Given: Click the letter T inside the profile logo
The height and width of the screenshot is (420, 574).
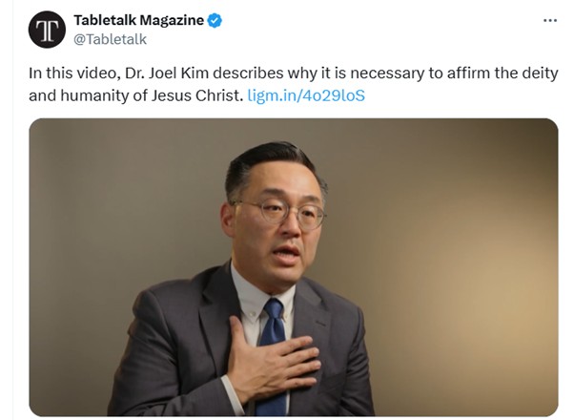Looking at the screenshot, I should (x=48, y=30).
